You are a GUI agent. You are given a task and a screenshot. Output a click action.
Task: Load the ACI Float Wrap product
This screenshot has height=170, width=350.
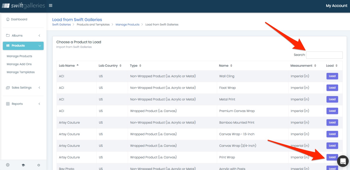(332, 88)
